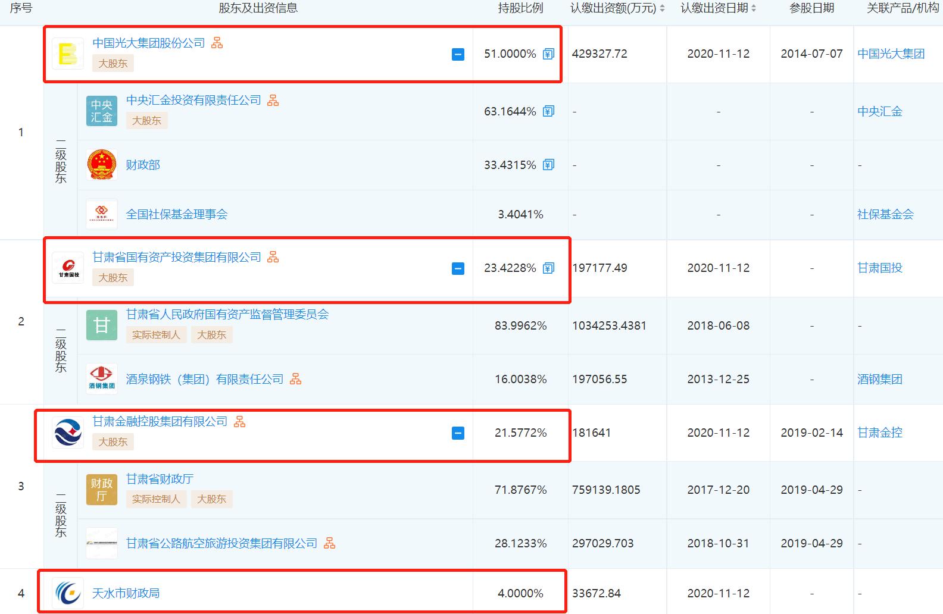Collapse sub-shareholders of 甘肃省国有资产投资集团有限公司
Image resolution: width=943 pixels, height=614 pixels.
coord(458,269)
